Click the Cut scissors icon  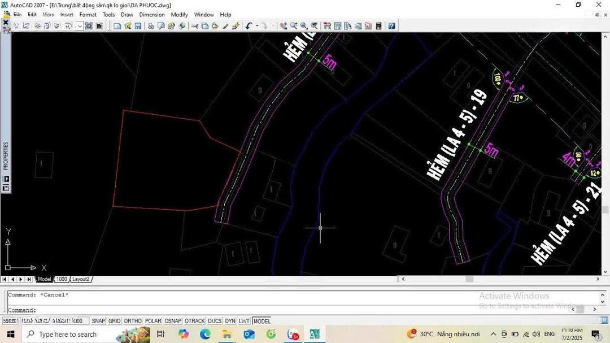[x=195, y=26]
